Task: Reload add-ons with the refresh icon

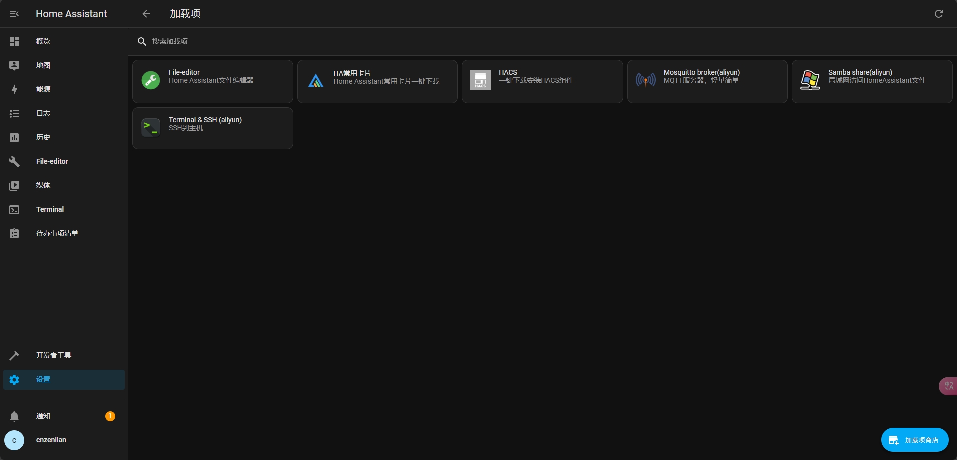Action: pos(939,14)
